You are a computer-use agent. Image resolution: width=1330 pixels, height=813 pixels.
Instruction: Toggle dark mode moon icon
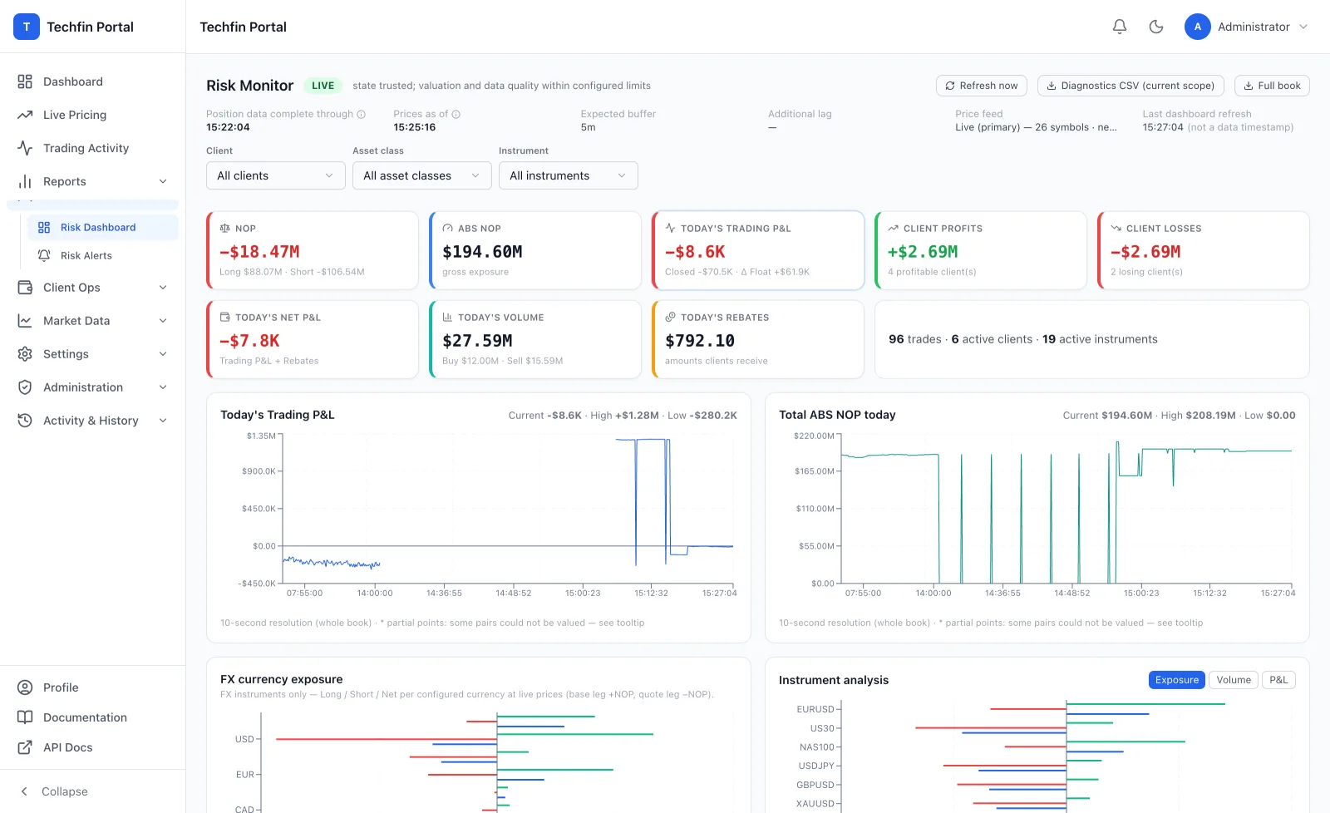1156,27
